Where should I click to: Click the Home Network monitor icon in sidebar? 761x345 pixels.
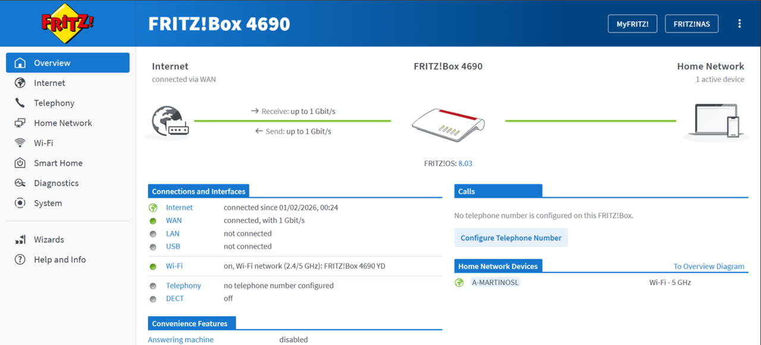(20, 123)
